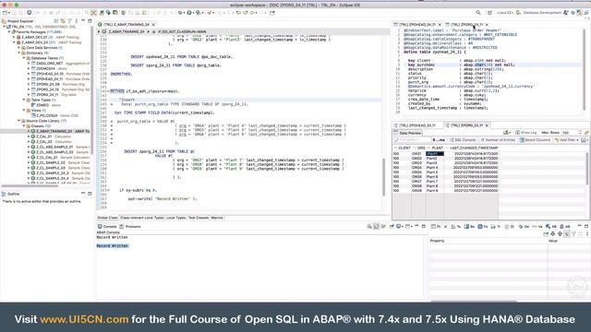591x332 pixels.
Task: Click the Open Perspective icon in toolbar
Action: (x=489, y=12)
